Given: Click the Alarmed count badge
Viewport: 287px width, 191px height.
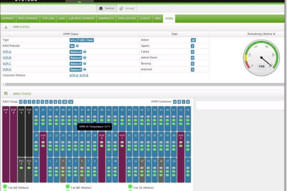Looking at the screenshot, I should (x=192, y=70).
